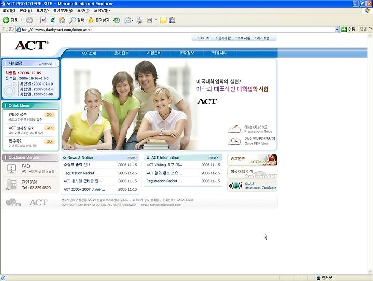
Task: Open the 보기(V) menu
Action: tap(42, 11)
